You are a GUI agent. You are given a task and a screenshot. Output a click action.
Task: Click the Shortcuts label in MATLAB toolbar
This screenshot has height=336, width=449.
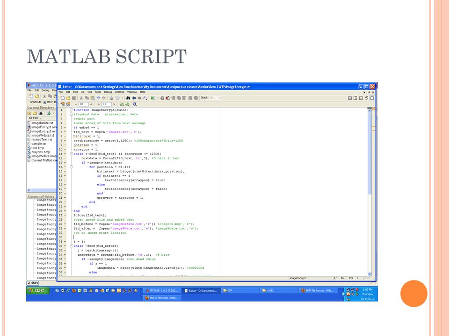click(35, 102)
